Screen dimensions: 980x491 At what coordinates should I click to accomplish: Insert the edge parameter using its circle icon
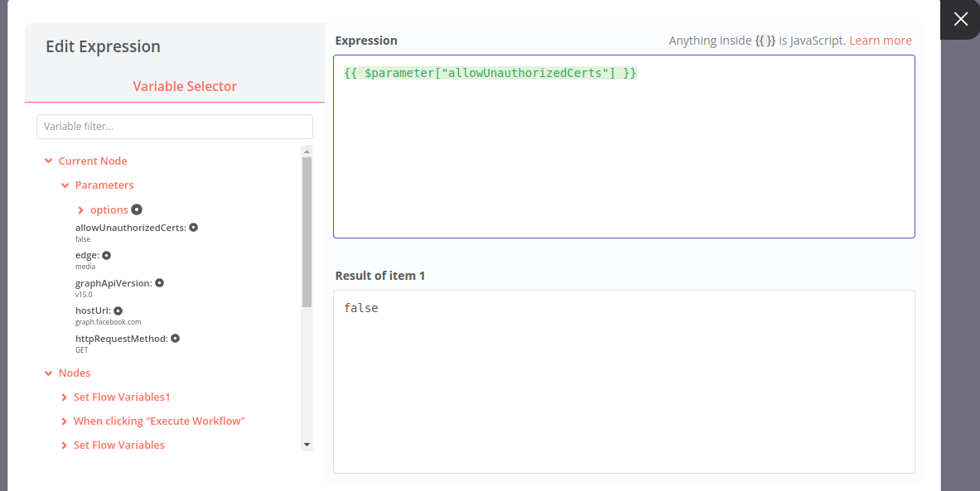pos(105,254)
